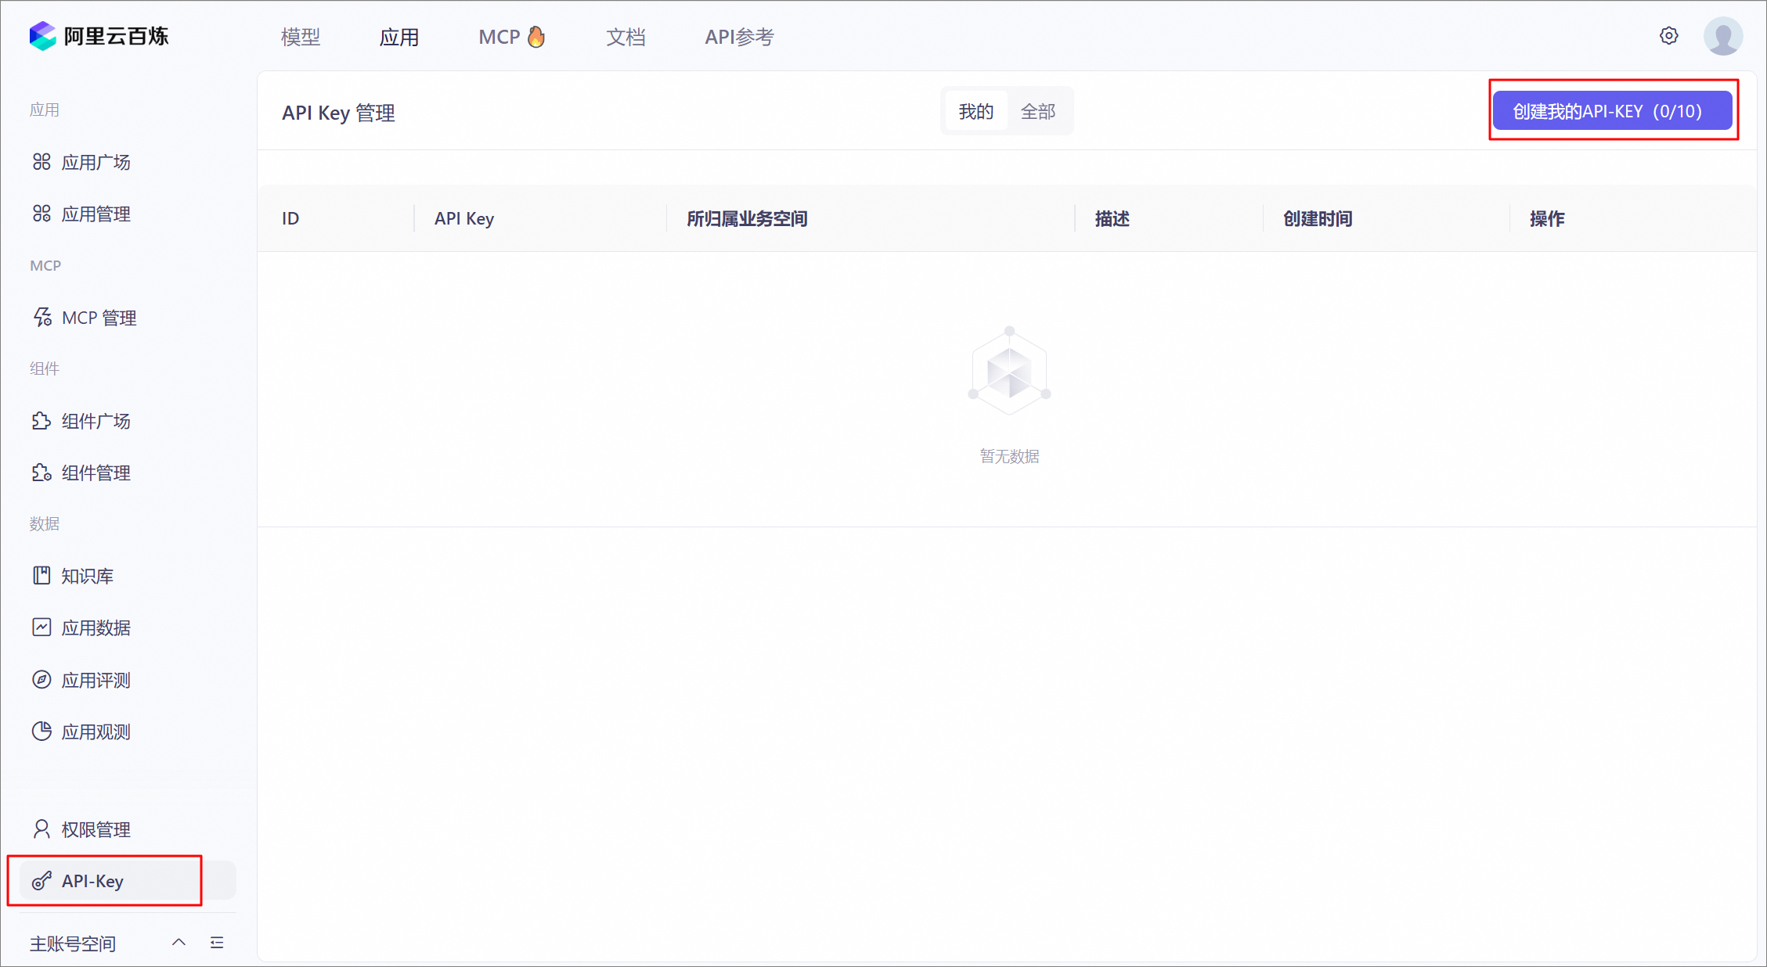This screenshot has height=967, width=1767.
Task: Open the 主账号空间 workspace selector
Action: pyautogui.click(x=73, y=944)
